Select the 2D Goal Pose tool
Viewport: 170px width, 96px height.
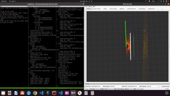click(x=142, y=9)
